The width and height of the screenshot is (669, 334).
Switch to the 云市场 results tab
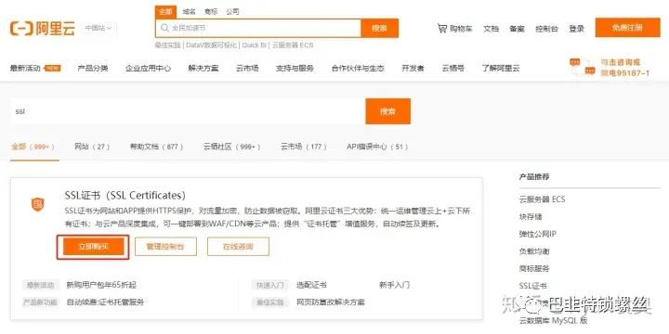coord(304,147)
